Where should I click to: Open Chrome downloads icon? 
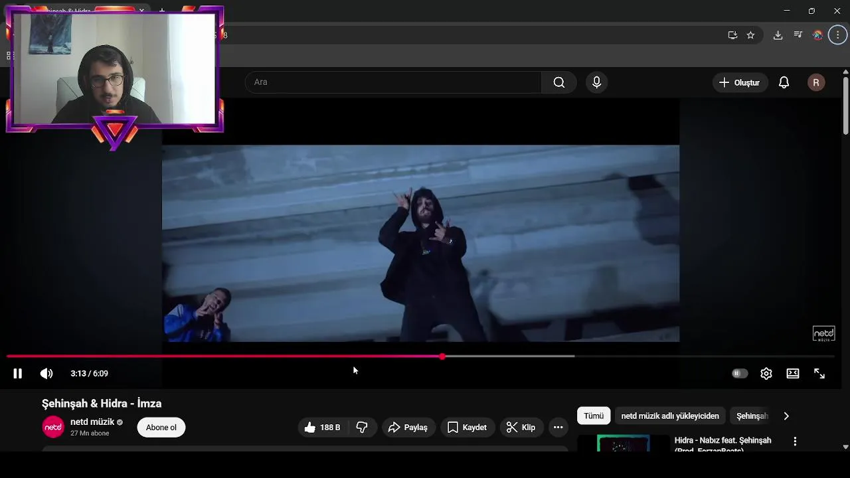778,35
